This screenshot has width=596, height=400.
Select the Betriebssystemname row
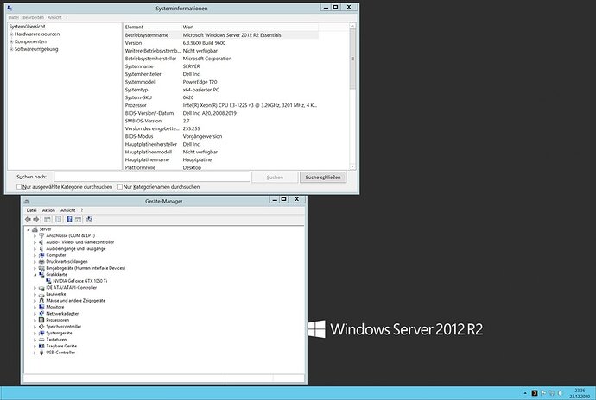221,35
